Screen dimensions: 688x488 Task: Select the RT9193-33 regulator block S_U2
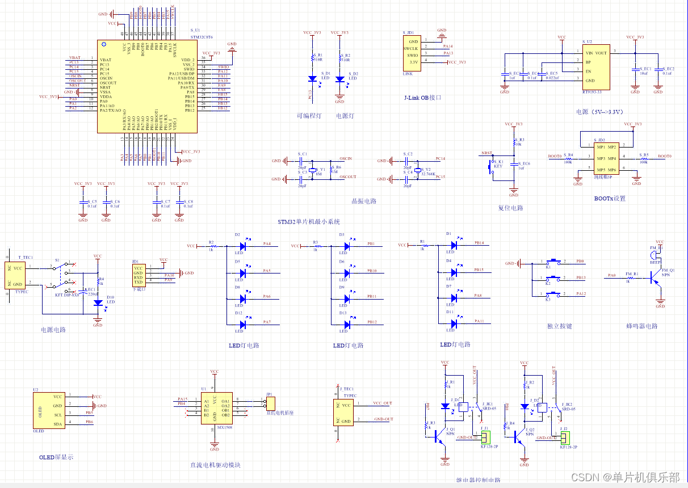596,67
